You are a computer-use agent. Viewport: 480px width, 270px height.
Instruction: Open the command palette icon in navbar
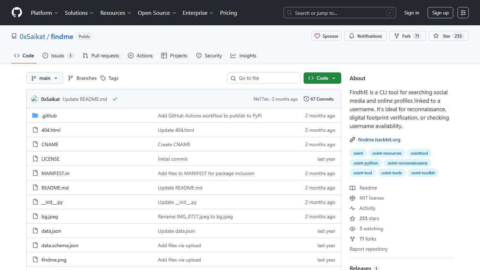[463, 13]
